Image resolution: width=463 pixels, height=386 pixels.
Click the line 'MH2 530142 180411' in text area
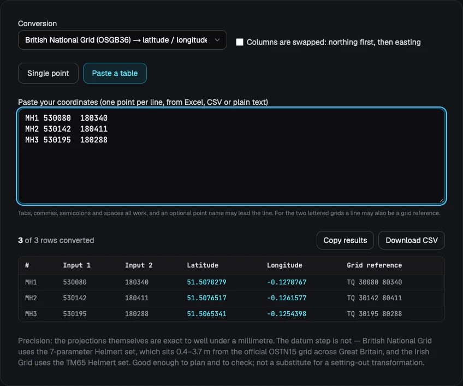tap(66, 129)
